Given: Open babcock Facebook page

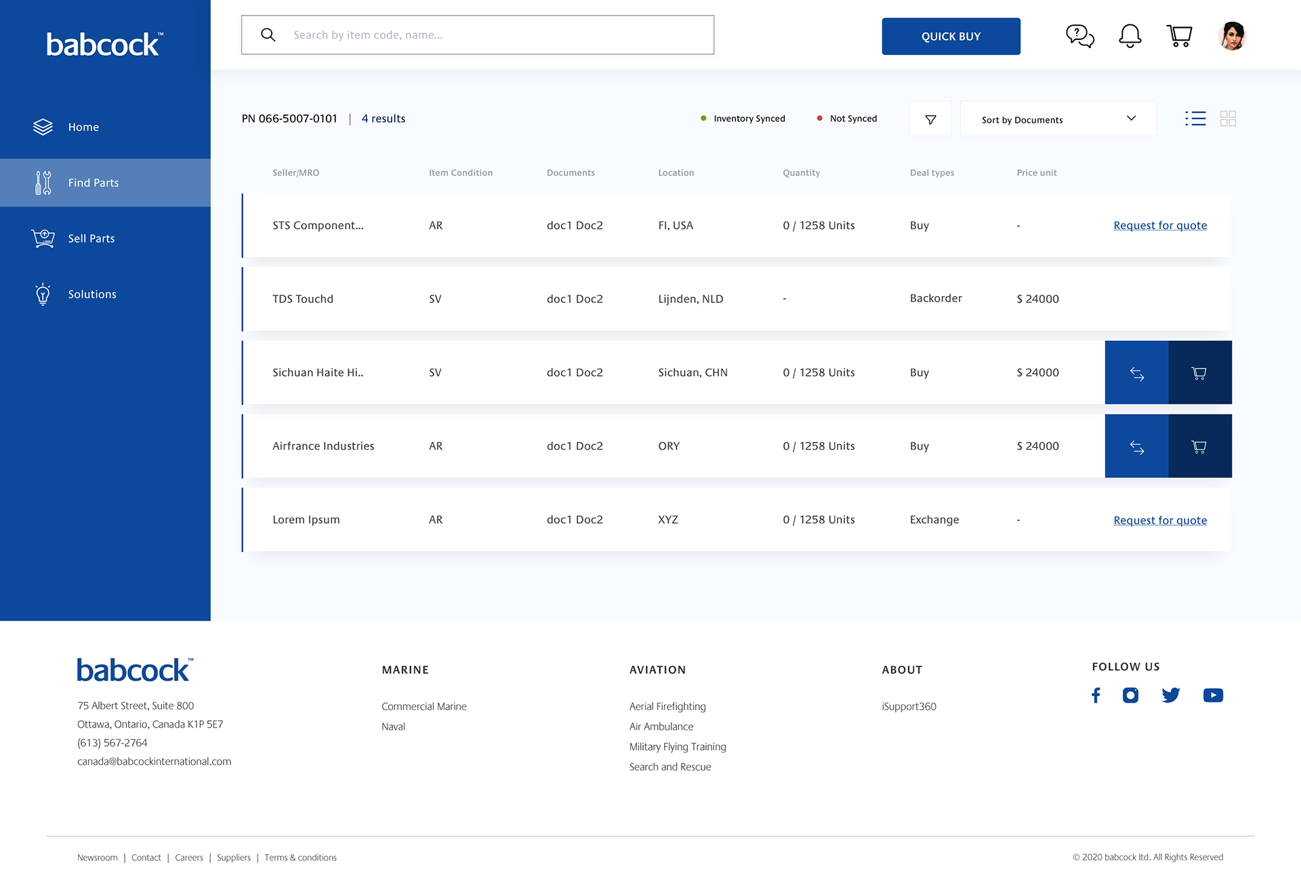Looking at the screenshot, I should [1096, 695].
